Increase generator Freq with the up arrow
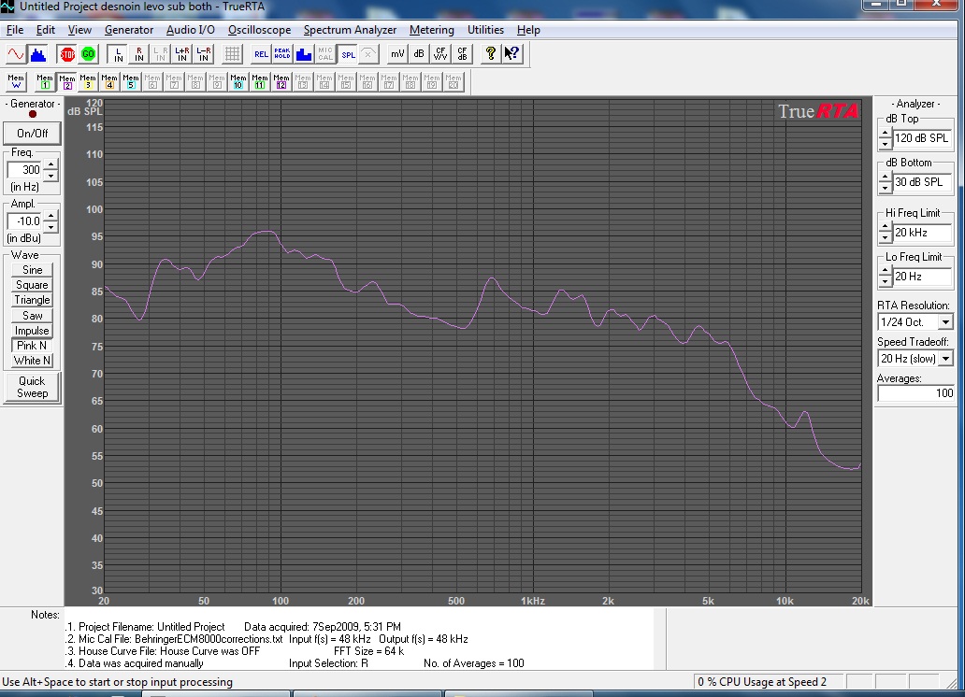Image resolution: width=965 pixels, height=697 pixels. [x=51, y=164]
